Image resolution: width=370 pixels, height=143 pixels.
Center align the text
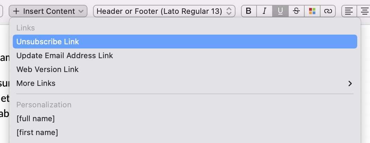(364, 11)
